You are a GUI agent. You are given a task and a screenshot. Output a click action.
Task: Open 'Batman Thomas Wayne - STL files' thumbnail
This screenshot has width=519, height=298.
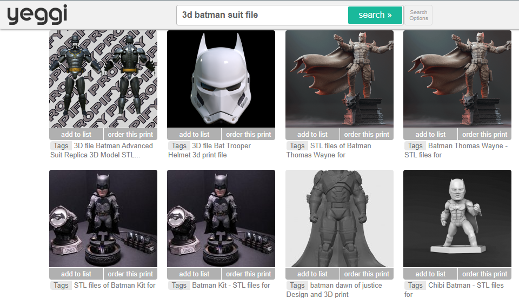(x=457, y=79)
